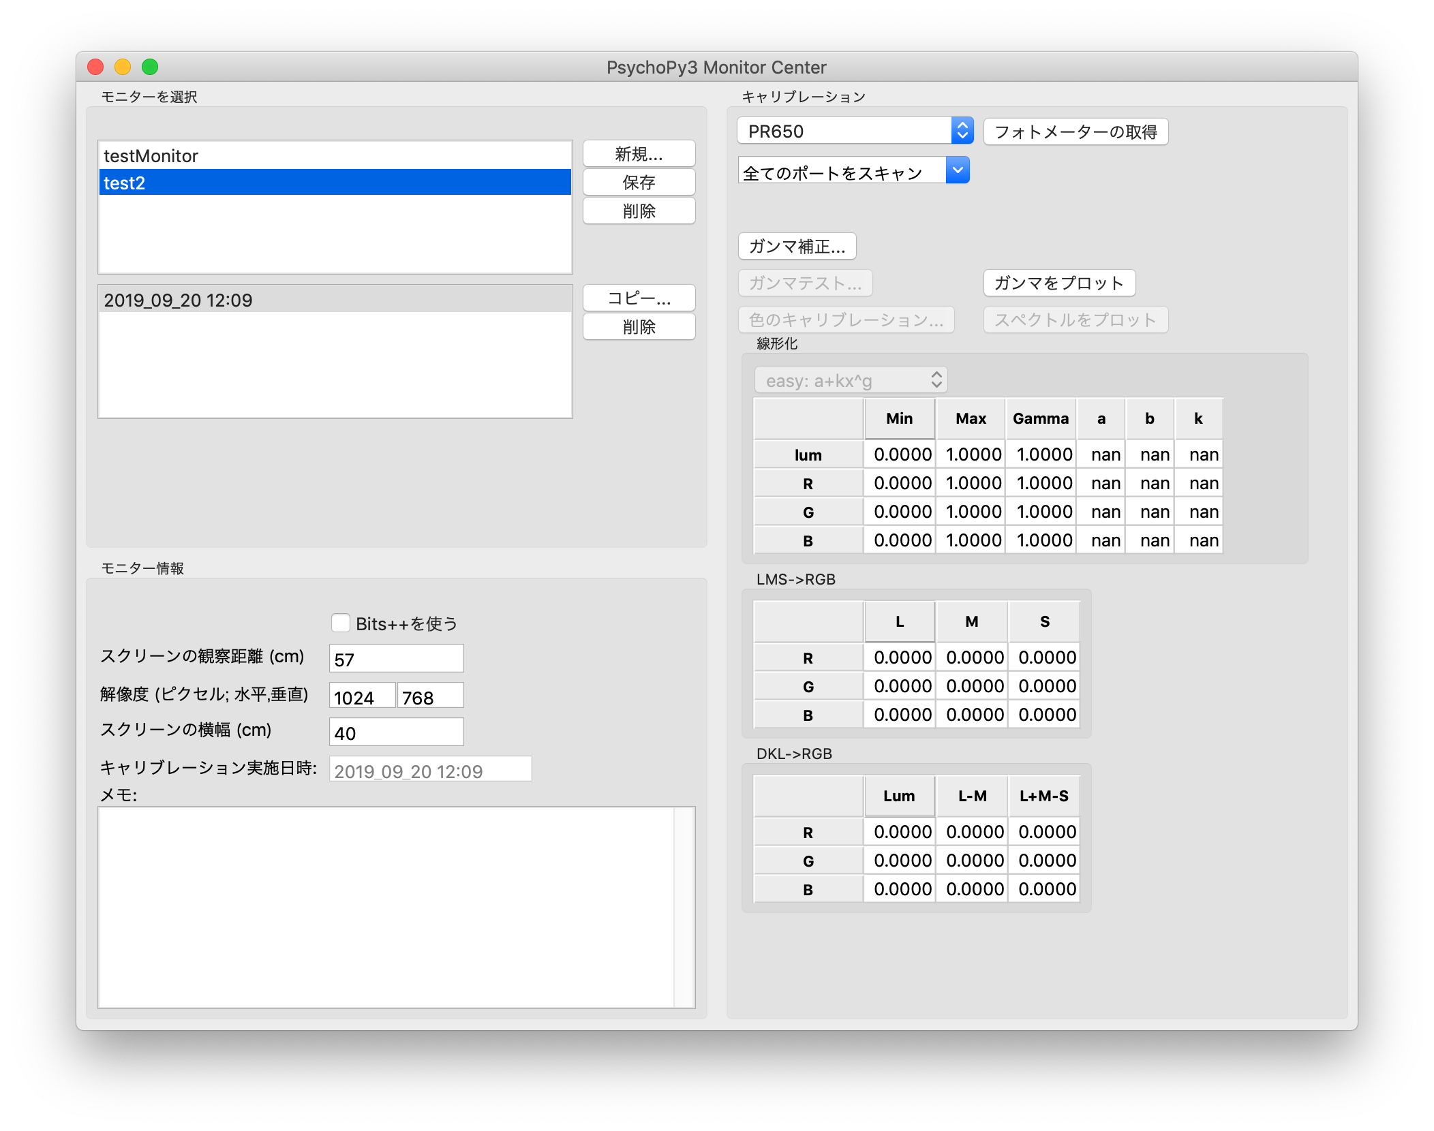Delete calibration with lower 削除 button
The height and width of the screenshot is (1131, 1434).
tap(639, 327)
